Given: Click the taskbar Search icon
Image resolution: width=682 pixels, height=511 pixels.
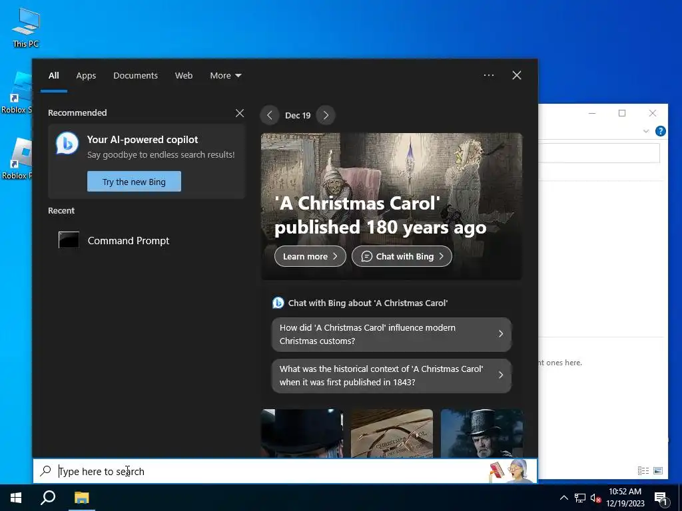Looking at the screenshot, I should [x=48, y=498].
